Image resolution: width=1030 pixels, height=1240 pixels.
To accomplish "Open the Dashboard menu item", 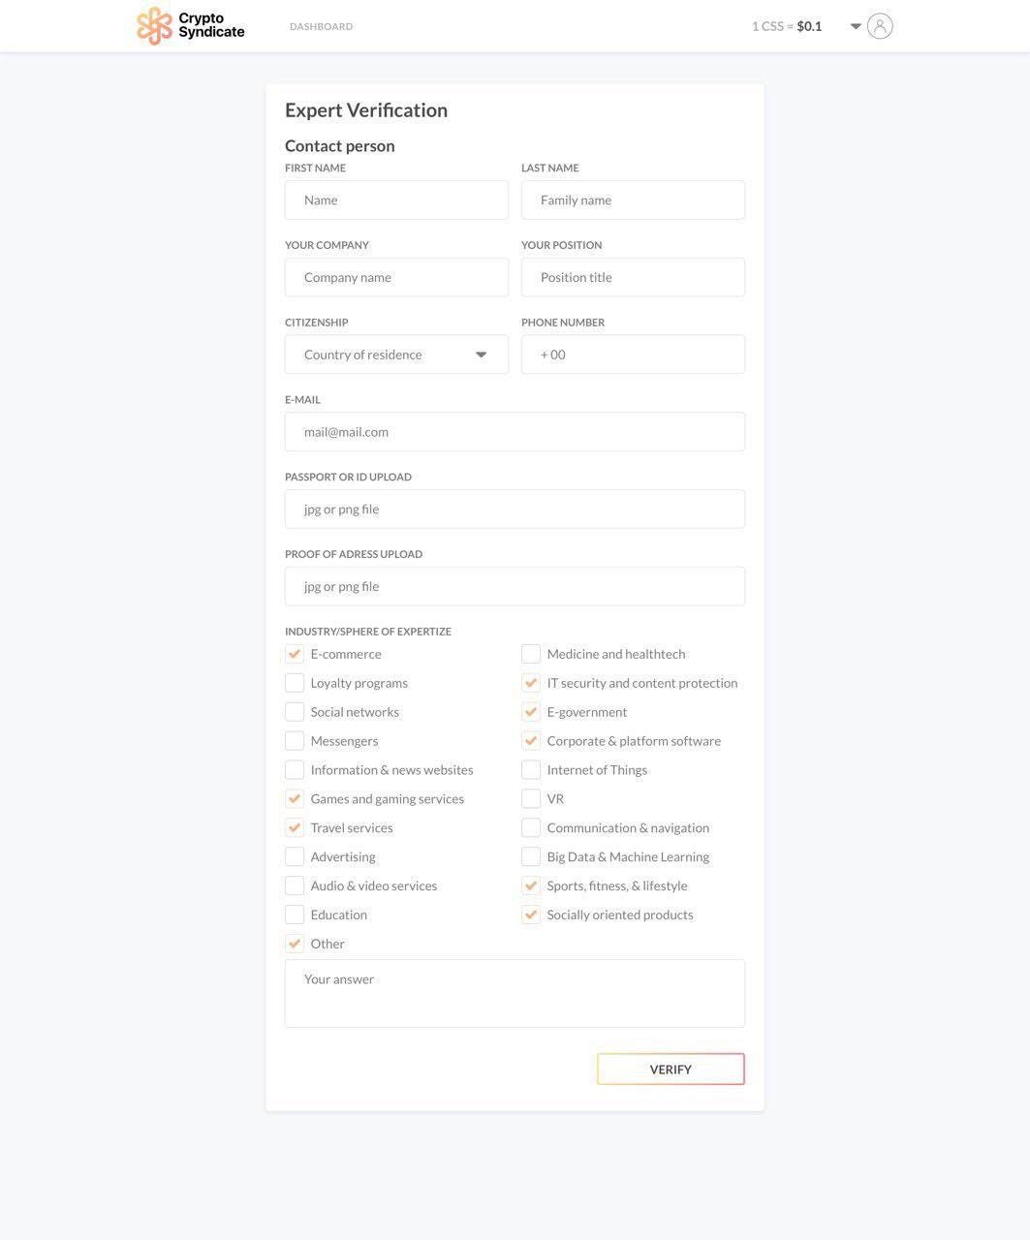I will tap(321, 26).
